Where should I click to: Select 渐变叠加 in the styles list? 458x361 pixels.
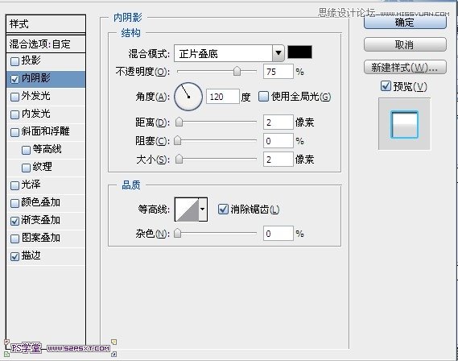[46, 220]
